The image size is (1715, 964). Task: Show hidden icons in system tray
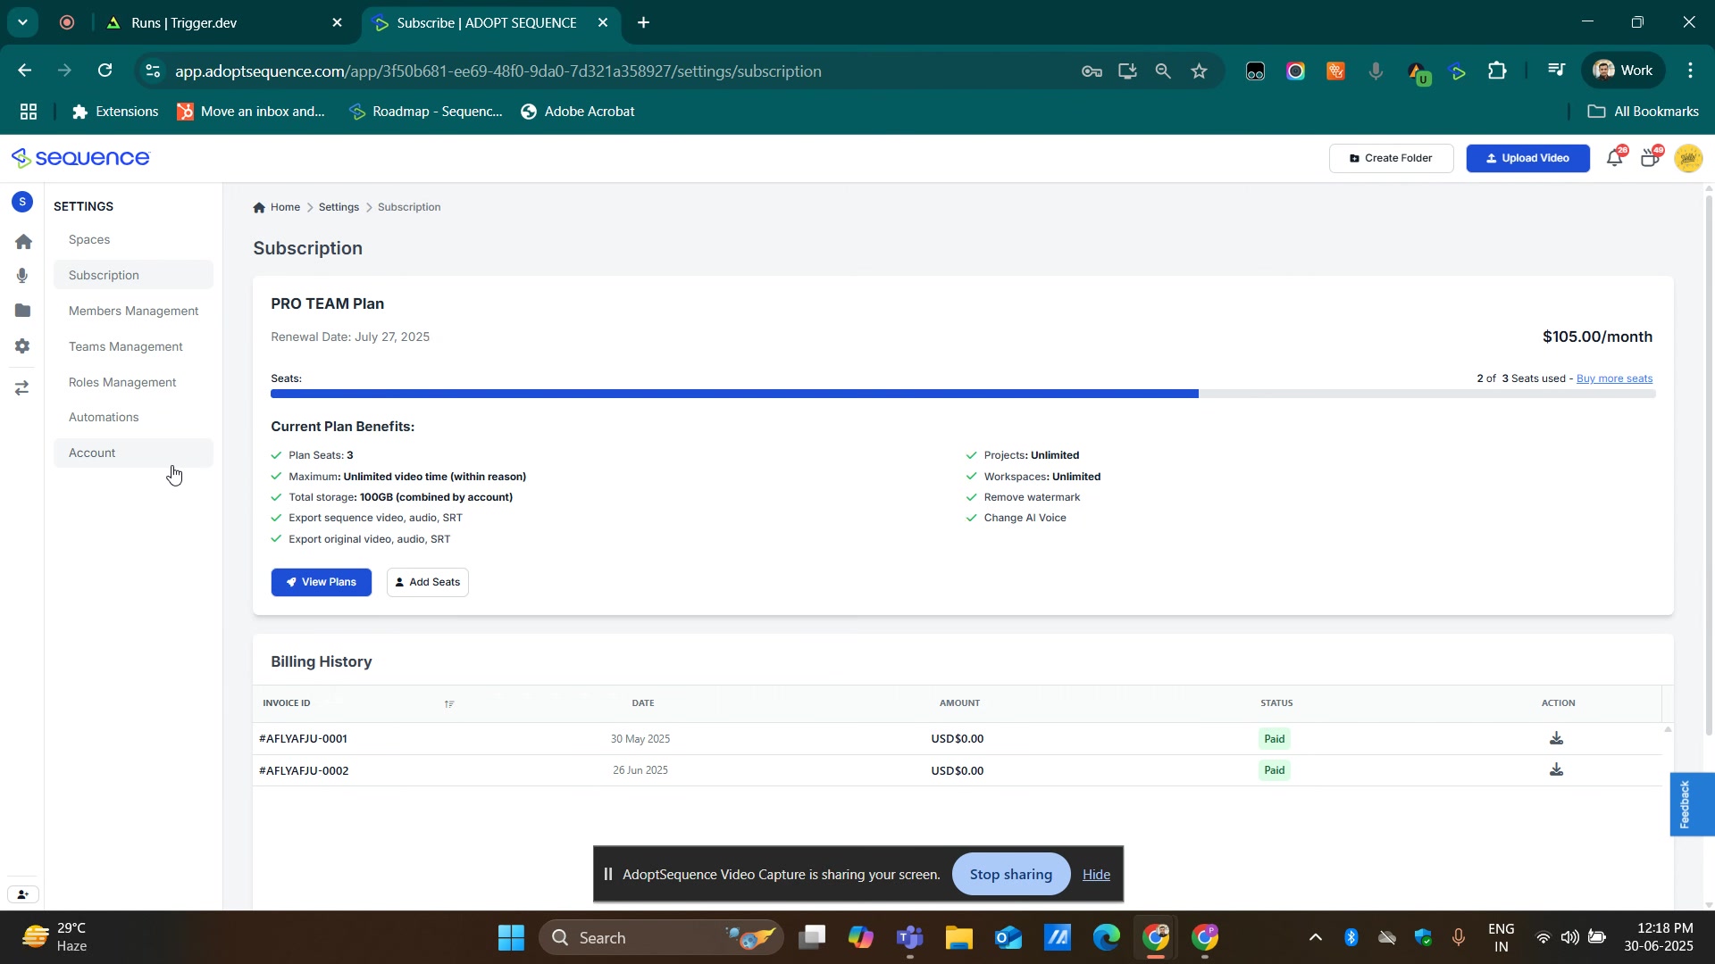(1315, 938)
